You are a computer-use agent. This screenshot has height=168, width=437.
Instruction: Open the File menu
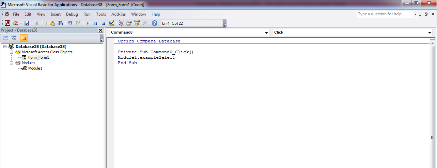tap(16, 14)
